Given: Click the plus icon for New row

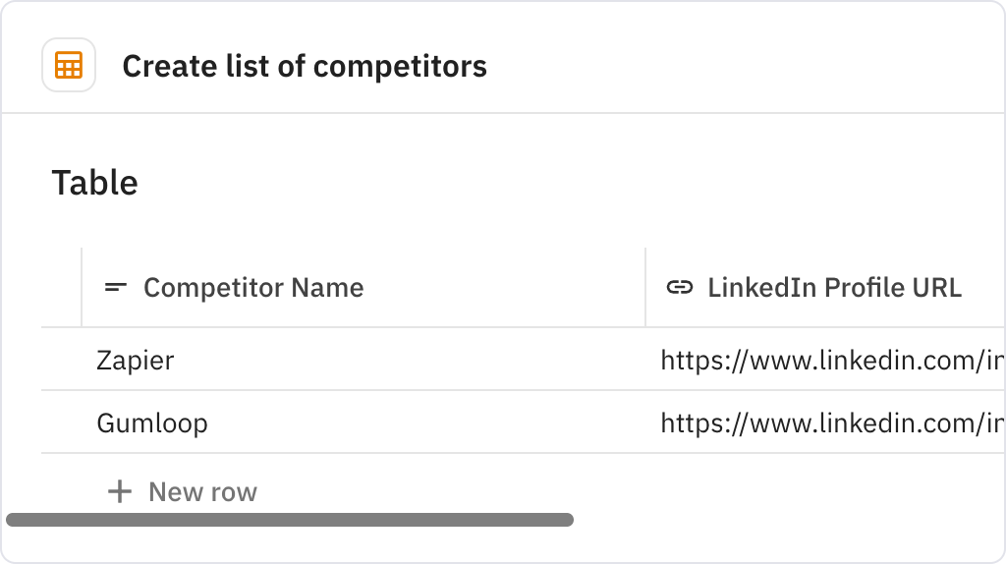Looking at the screenshot, I should [119, 491].
